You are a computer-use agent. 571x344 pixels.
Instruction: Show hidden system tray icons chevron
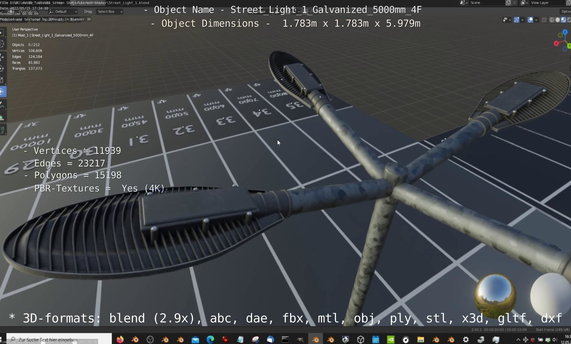518,340
